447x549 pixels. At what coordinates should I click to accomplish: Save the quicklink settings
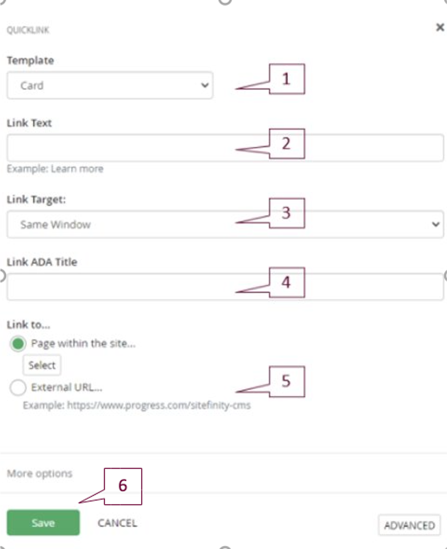click(x=43, y=523)
